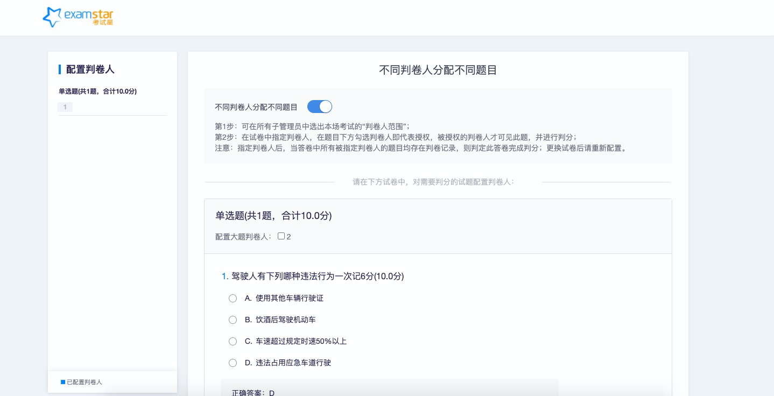Click the 单选题 section header in exam panel
This screenshot has width=774, height=396.
click(x=273, y=216)
